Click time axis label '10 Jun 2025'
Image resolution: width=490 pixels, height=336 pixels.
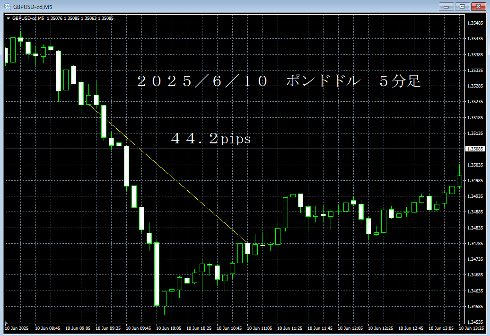(x=17, y=328)
